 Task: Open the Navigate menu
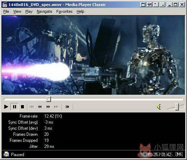[45, 11]
